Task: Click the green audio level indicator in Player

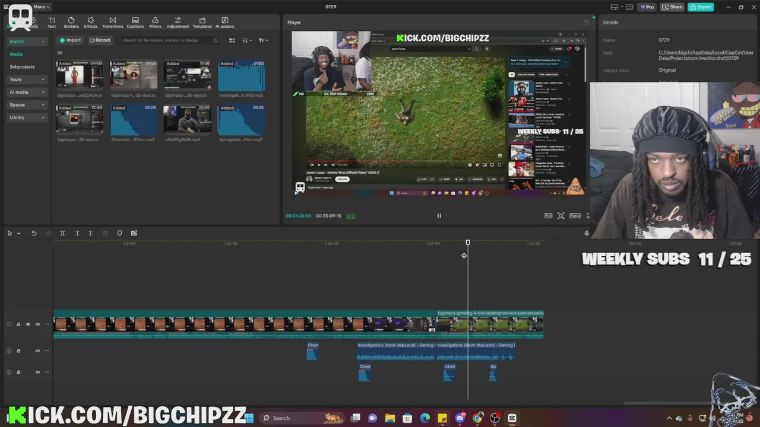Action: tap(350, 216)
